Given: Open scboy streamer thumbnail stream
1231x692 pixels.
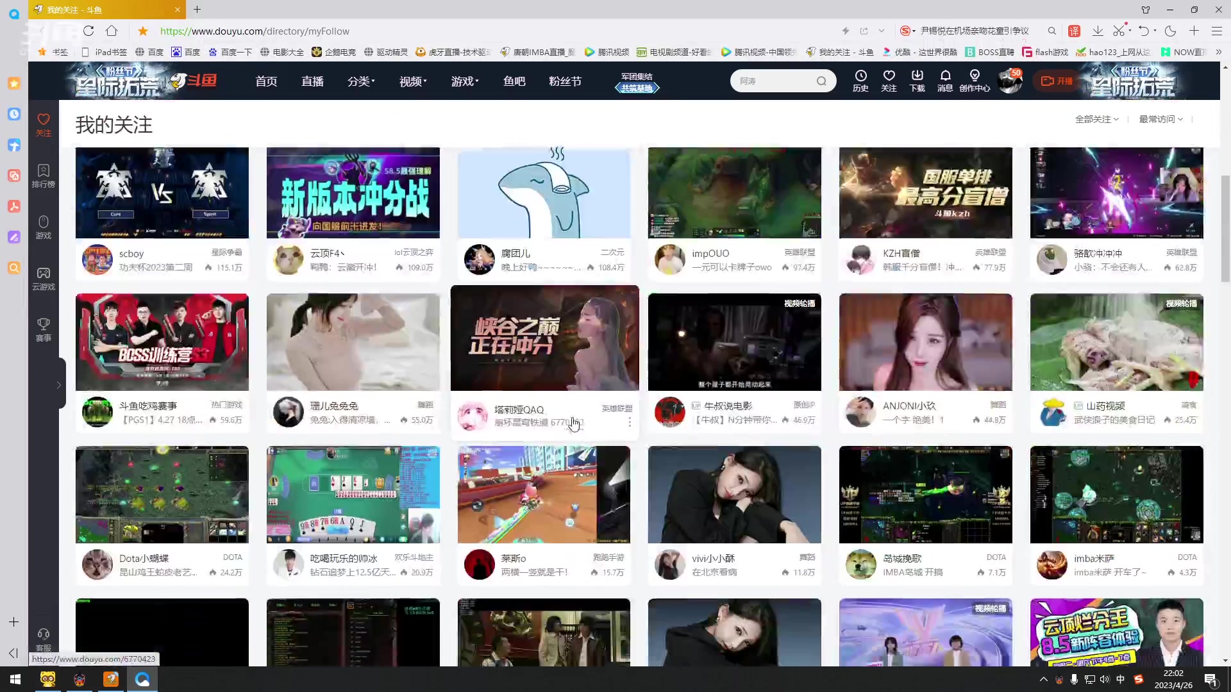Looking at the screenshot, I should (x=162, y=191).
